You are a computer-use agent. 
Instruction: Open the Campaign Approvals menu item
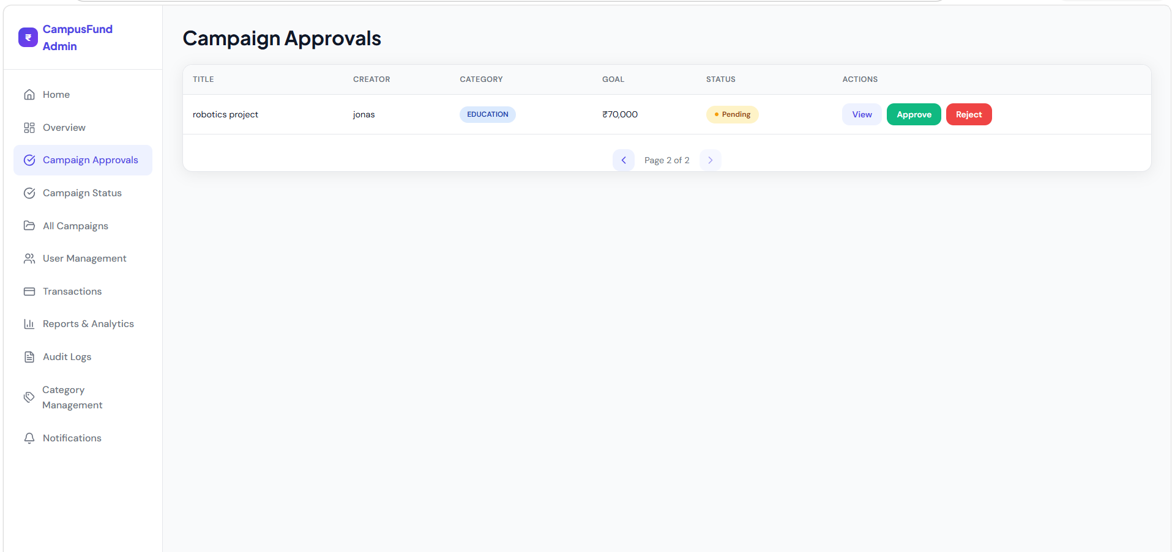point(83,160)
